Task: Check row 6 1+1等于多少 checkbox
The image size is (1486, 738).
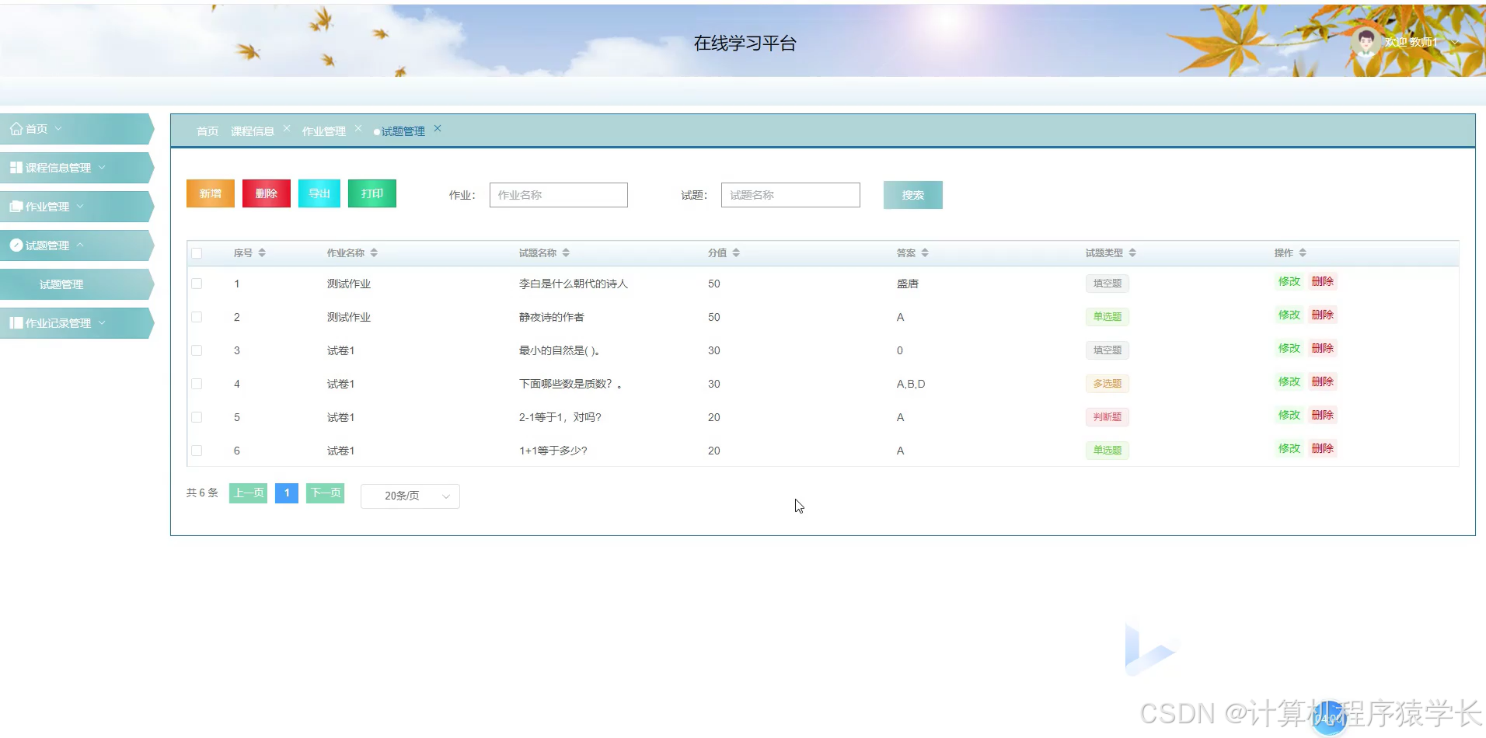Action: 197,451
